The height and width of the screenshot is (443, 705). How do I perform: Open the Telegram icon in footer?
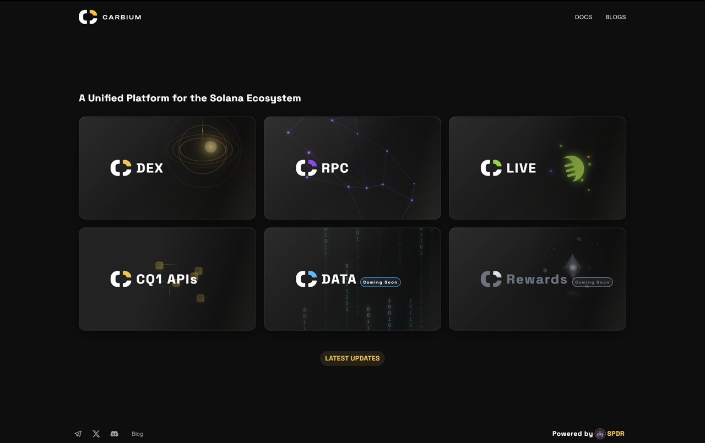pos(78,434)
